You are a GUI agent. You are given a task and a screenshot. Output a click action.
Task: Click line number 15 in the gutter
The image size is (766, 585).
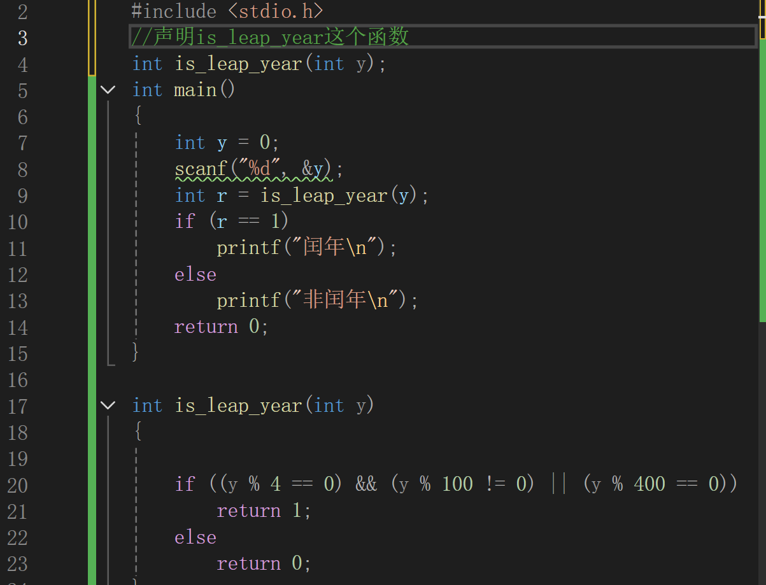pos(18,354)
